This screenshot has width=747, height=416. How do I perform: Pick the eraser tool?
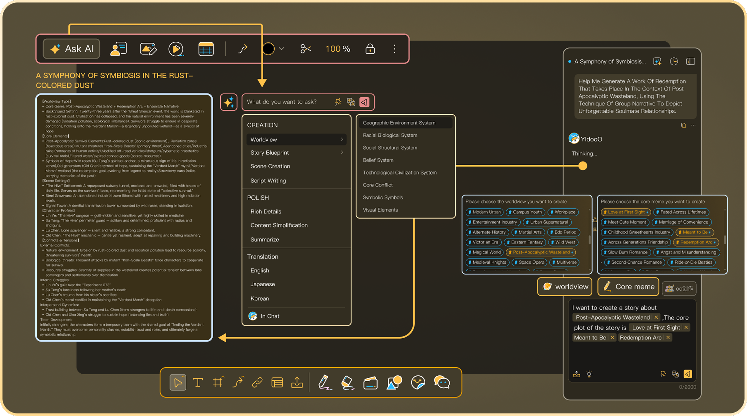pyautogui.click(x=347, y=382)
